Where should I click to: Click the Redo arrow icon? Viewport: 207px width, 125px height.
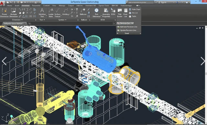pyautogui.click(x=30, y=2)
